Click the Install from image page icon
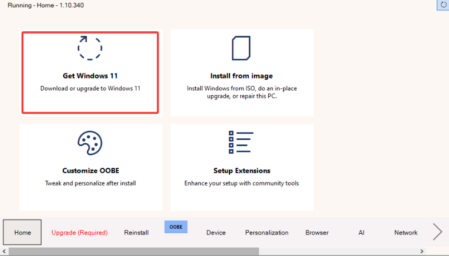Screen dimensions: 449x256 click(241, 48)
